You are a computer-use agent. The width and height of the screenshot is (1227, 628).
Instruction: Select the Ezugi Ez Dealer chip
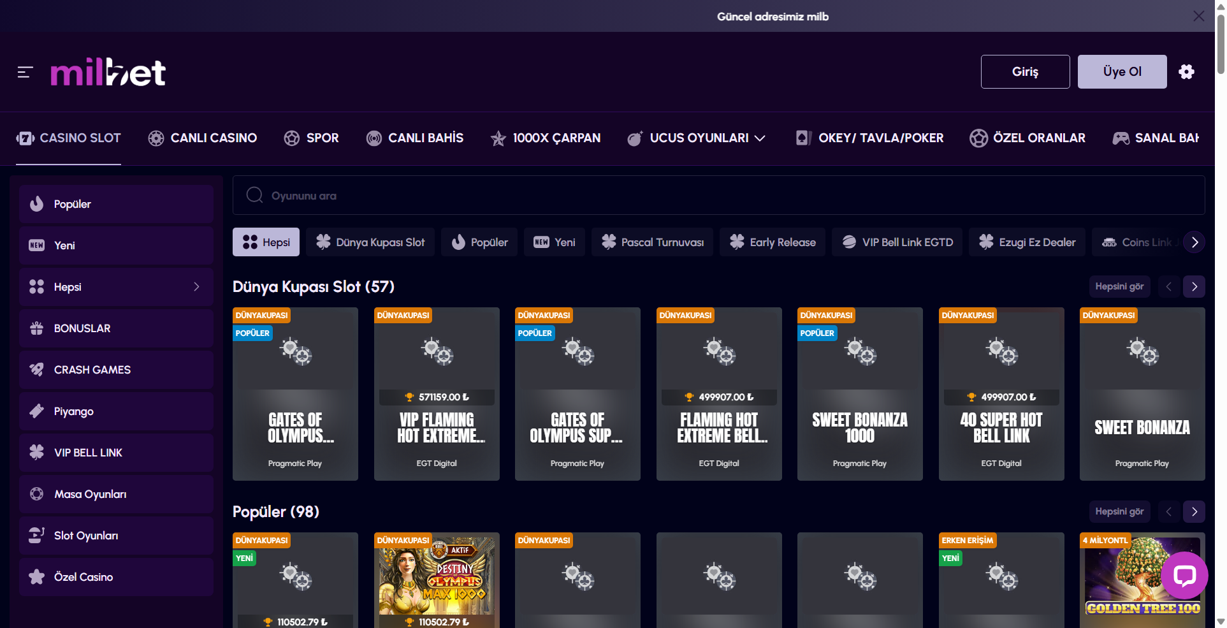click(1027, 242)
